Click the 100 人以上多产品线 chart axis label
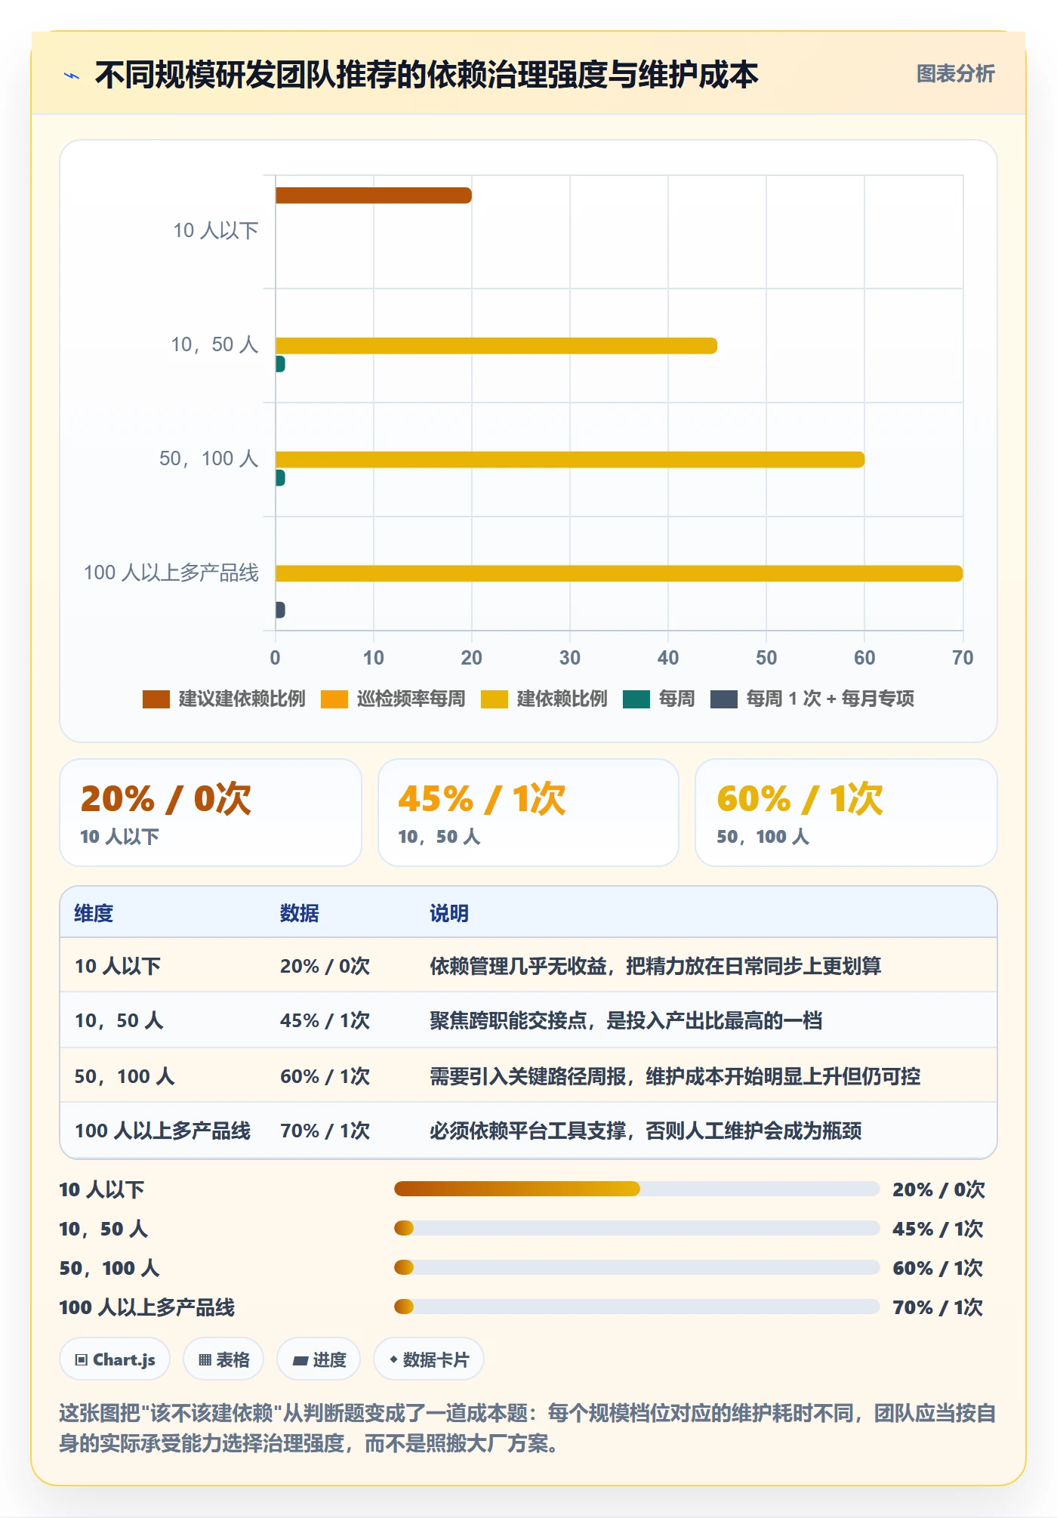 [x=171, y=572]
